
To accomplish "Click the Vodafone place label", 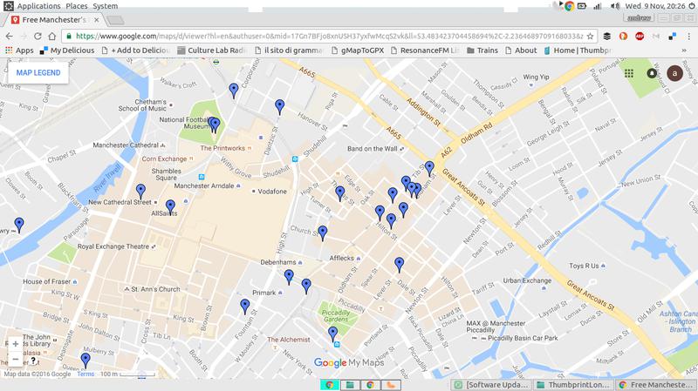I will 272,192.
